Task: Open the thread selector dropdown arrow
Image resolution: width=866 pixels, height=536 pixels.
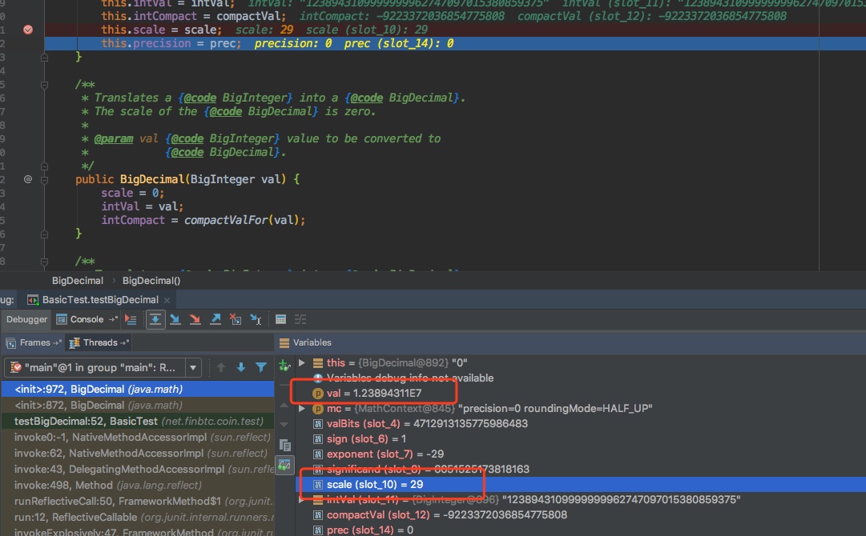Action: 193,368
